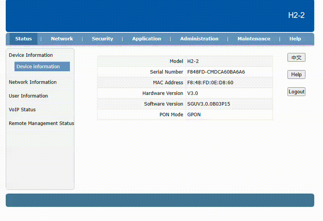Switch to the Network tab
Viewport: 323px width, 221px height.
(62, 39)
